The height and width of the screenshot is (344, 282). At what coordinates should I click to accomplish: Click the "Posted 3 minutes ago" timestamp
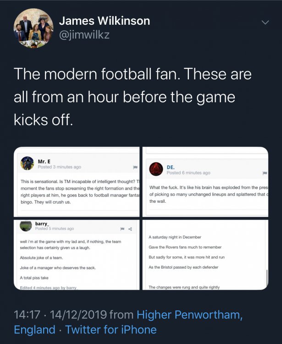(x=59, y=167)
